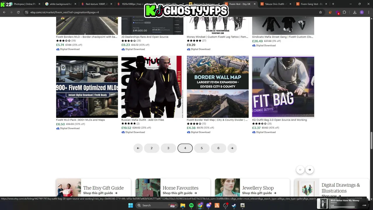Open the browser Downloads icon
Image resolution: width=373 pixels, height=210 pixels.
coord(355,12)
